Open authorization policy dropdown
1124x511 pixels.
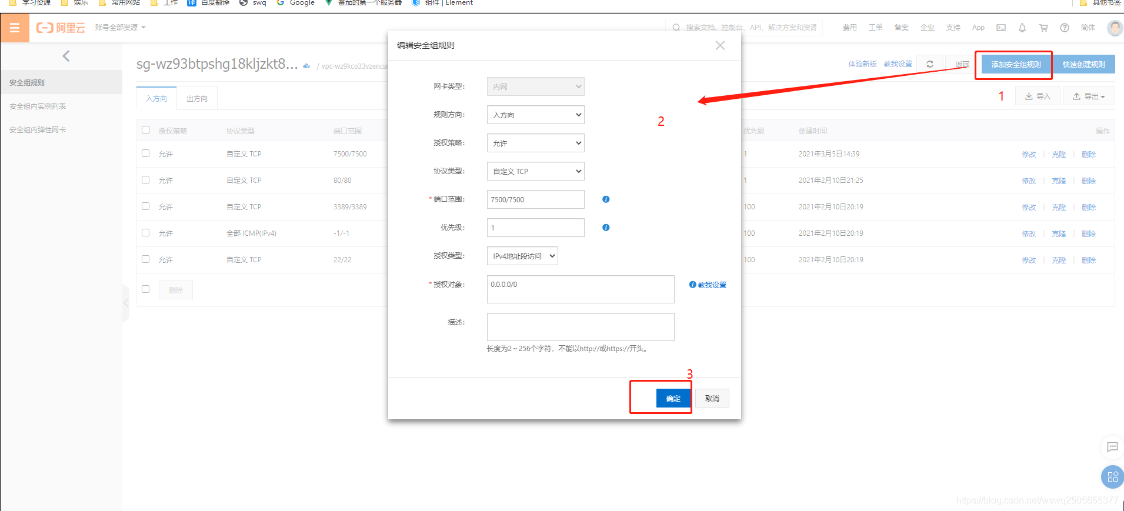point(535,143)
